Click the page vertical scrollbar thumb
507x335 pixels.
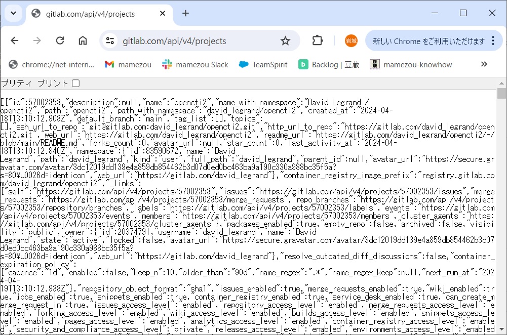pos(501,93)
